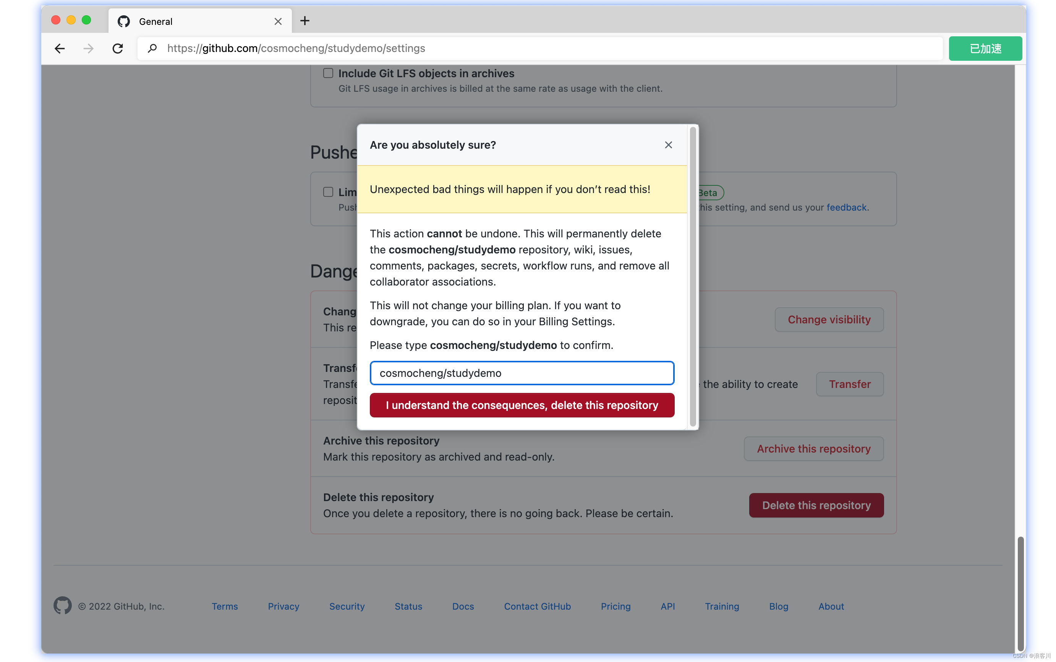
Task: Click the browser forward arrow
Action: pyautogui.click(x=88, y=48)
